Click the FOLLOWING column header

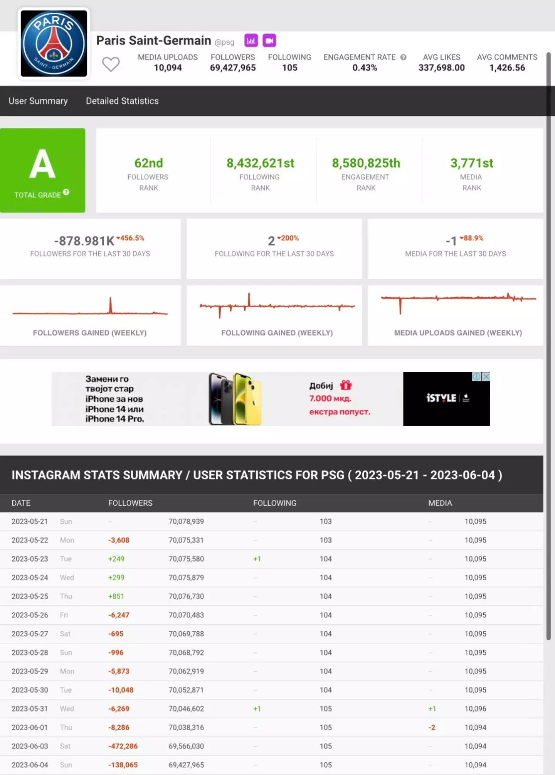(x=275, y=503)
